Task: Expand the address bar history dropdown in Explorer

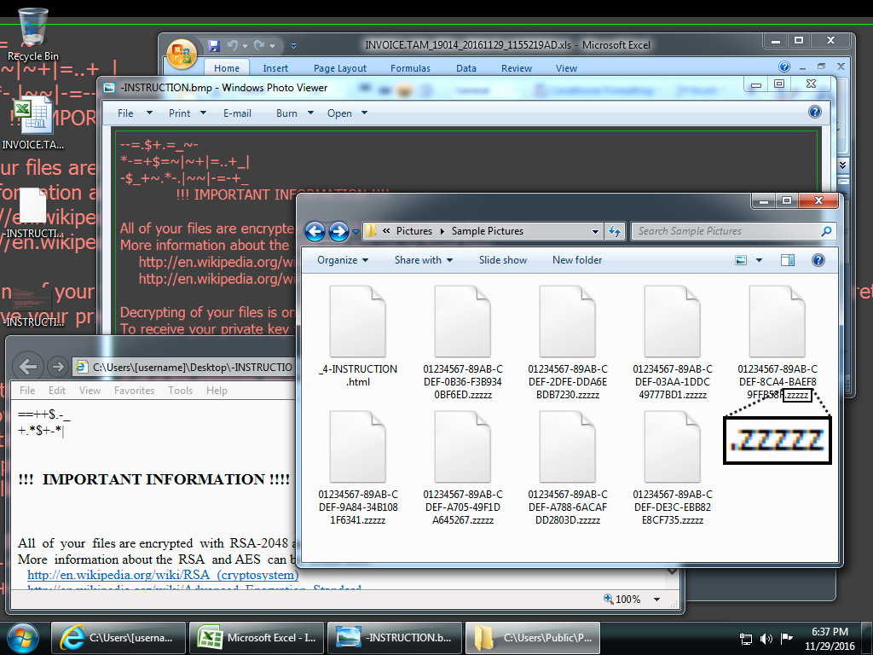Action: click(595, 231)
